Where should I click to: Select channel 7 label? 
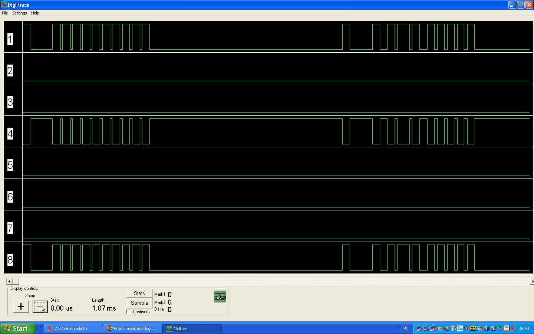[10, 228]
